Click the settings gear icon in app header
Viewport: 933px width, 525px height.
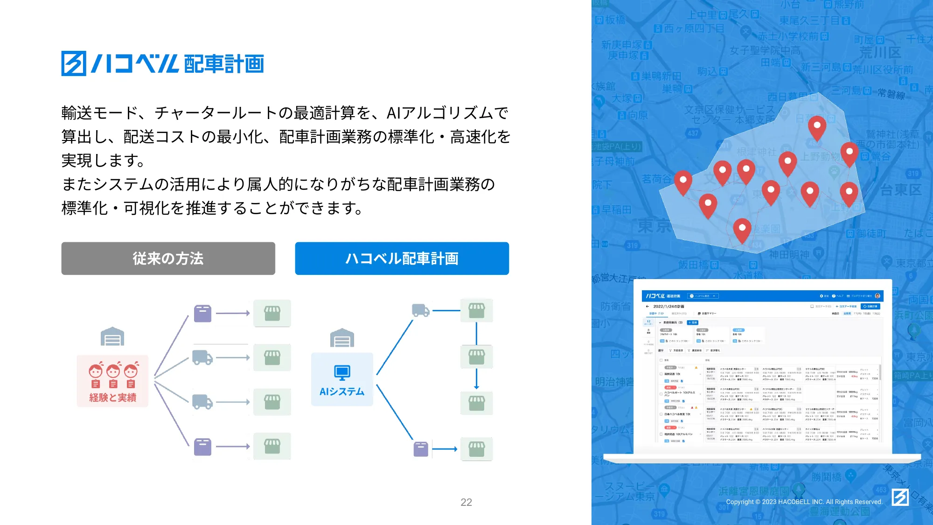tap(822, 296)
